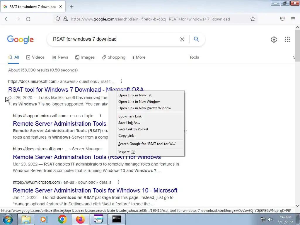Viewport: 300px width, 225px height.
Task: Bookmark this page with the star icon
Action: click(253, 19)
